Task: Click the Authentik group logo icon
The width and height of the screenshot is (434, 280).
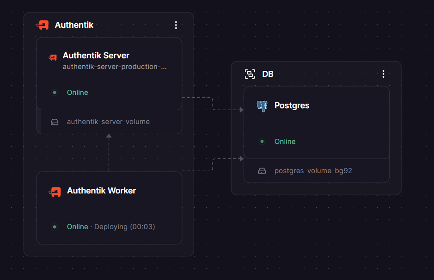Action: 43,25
